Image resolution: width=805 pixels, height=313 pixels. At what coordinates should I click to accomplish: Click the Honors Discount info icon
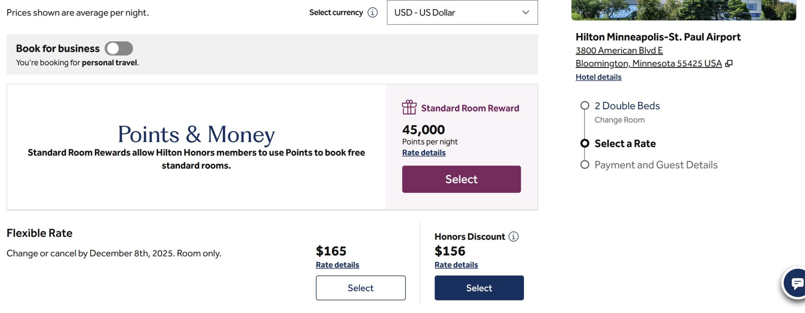point(513,236)
